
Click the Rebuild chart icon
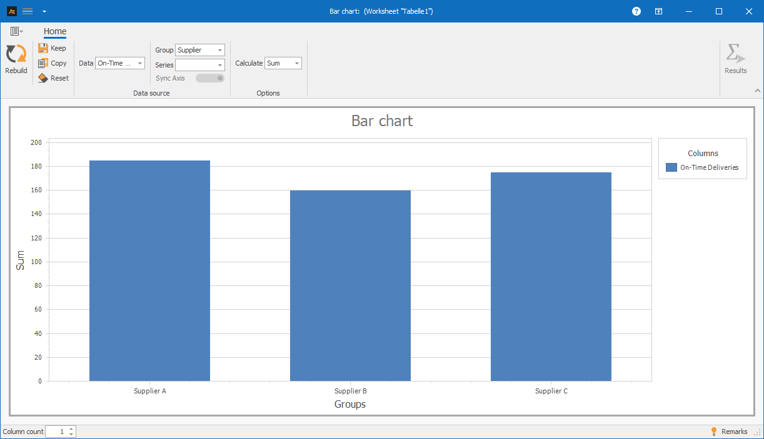pyautogui.click(x=16, y=55)
